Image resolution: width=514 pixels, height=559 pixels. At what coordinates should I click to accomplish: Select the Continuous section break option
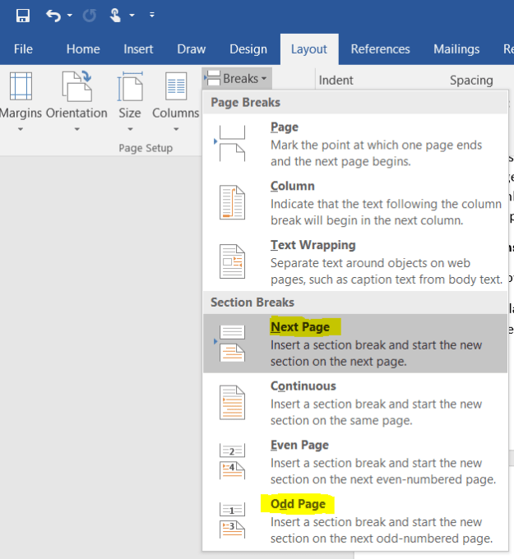coord(355,403)
